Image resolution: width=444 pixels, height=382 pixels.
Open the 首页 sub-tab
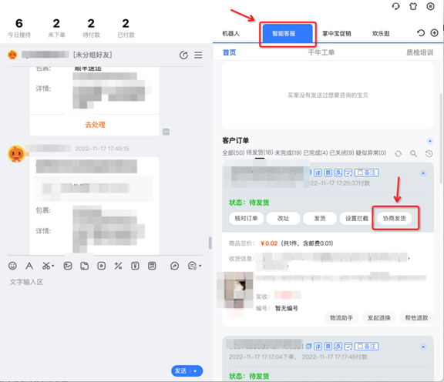click(230, 52)
